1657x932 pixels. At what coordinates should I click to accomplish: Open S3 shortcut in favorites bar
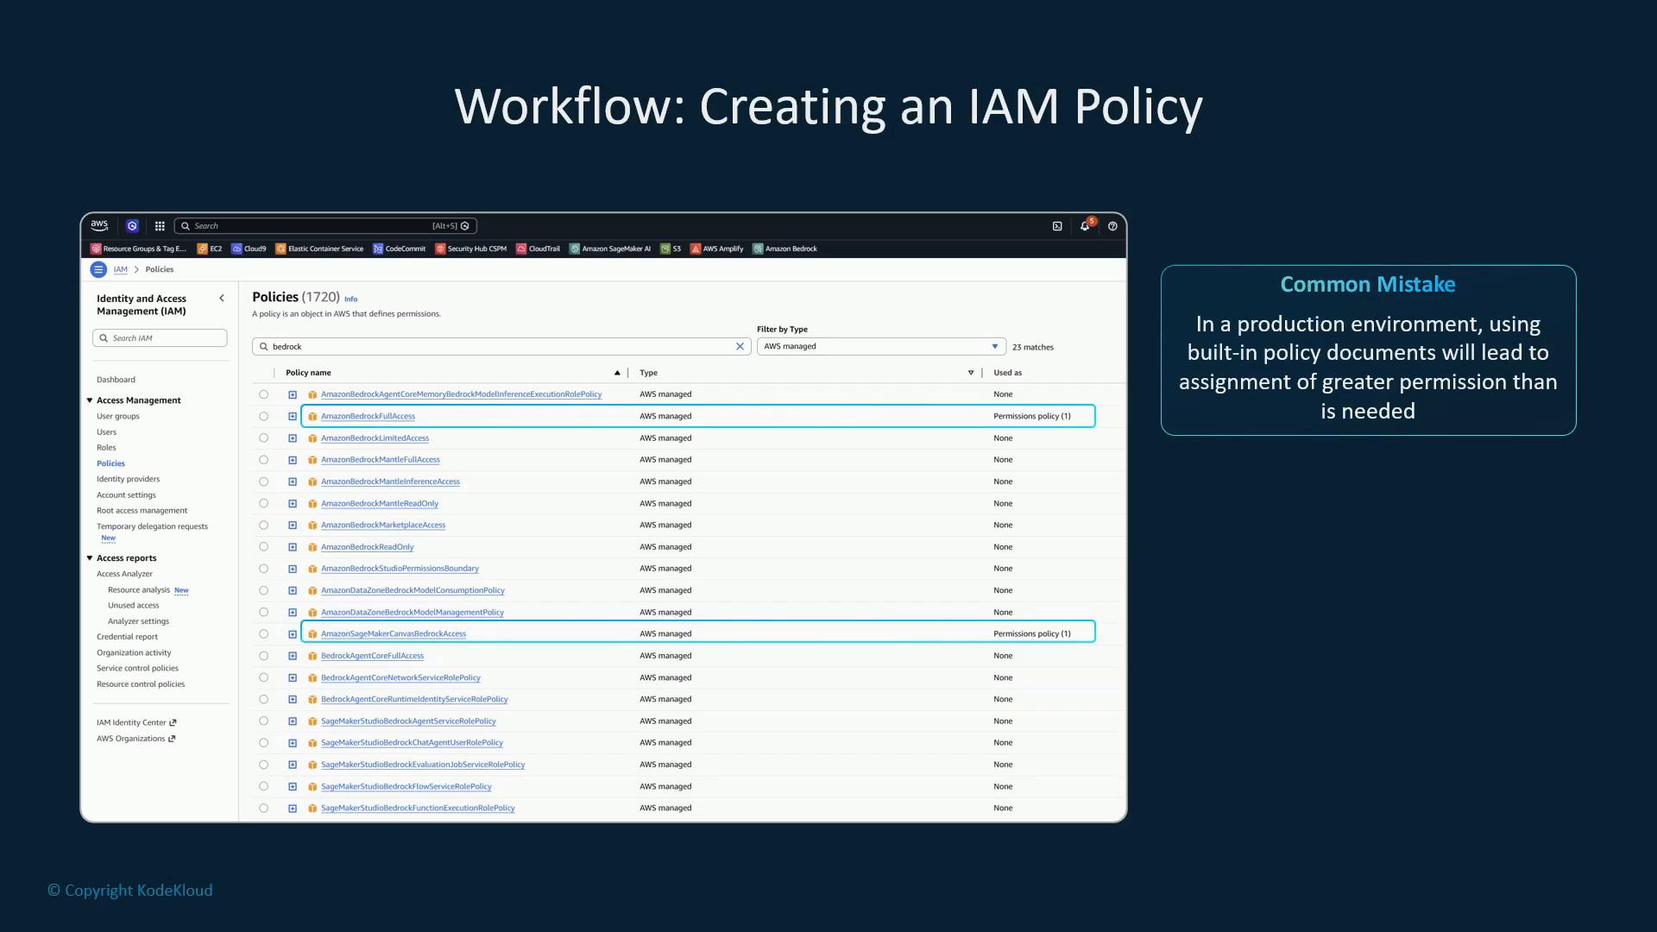click(671, 249)
